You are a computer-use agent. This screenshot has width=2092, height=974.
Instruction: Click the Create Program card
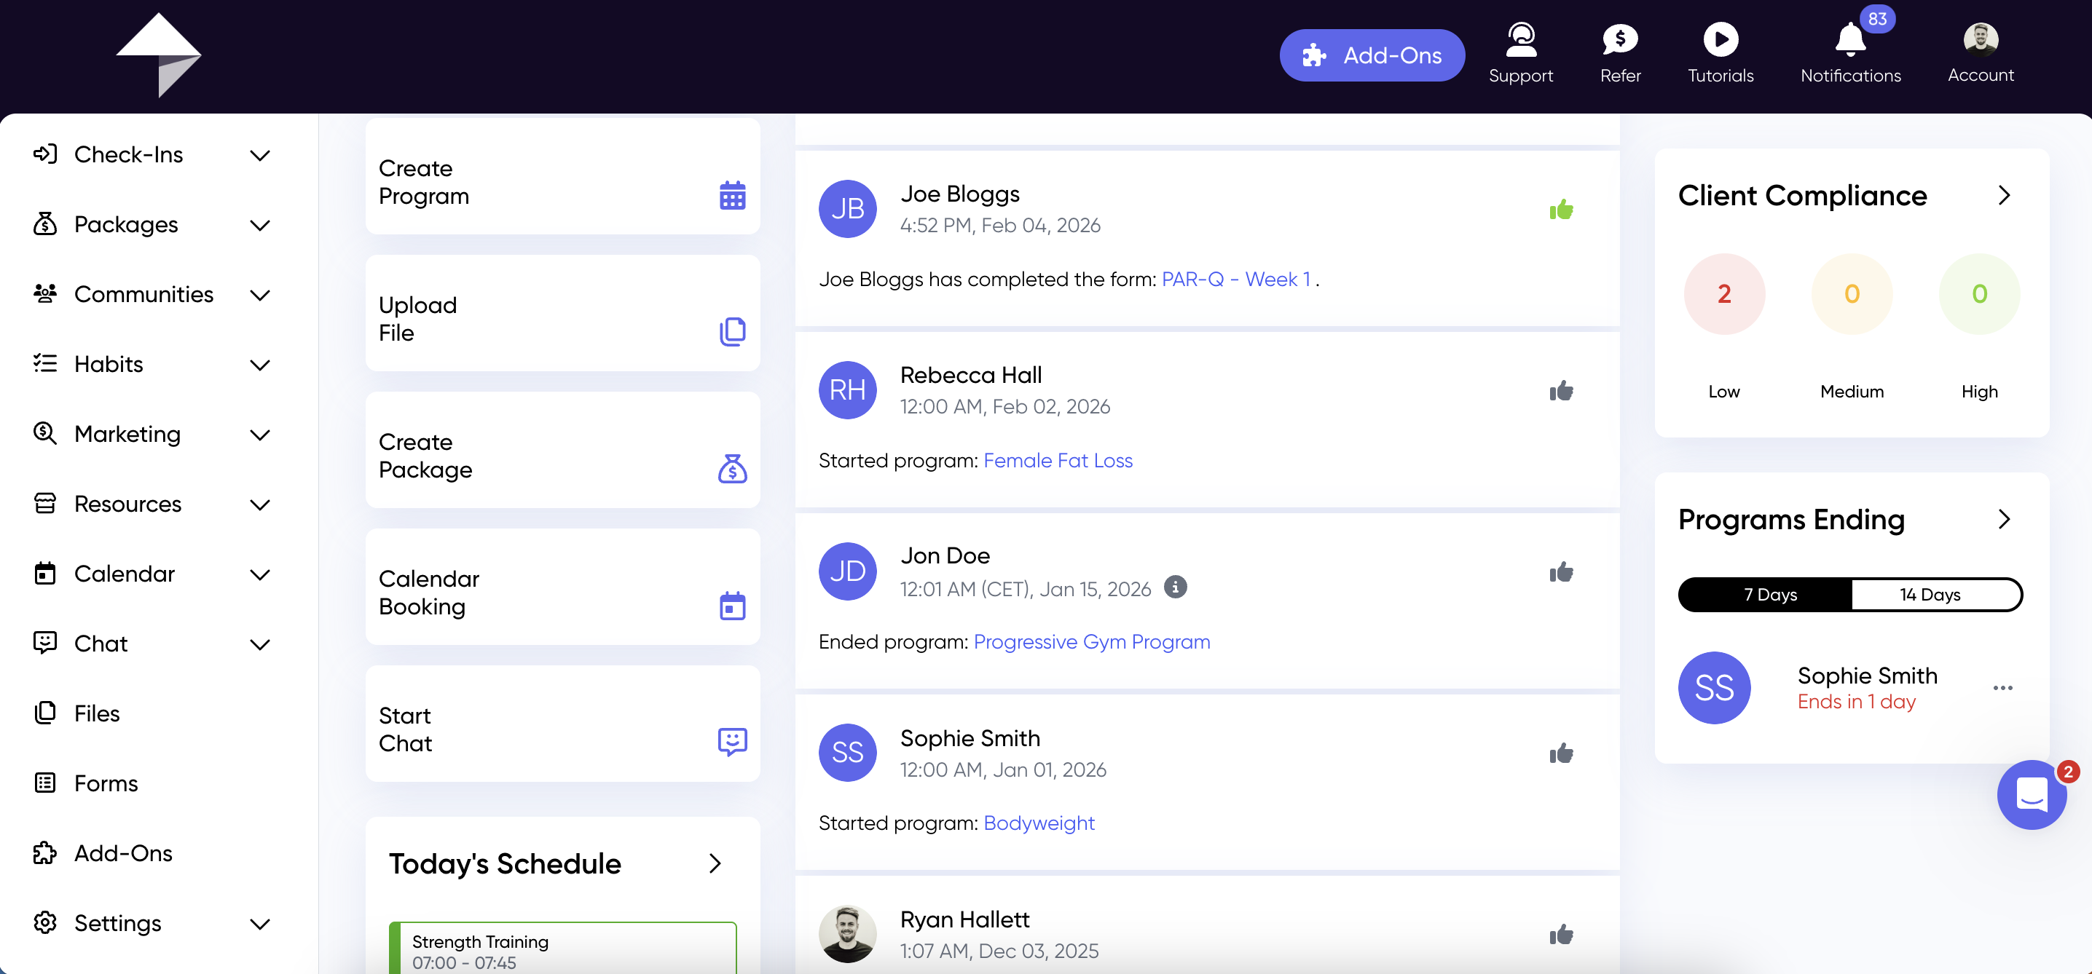(x=562, y=176)
